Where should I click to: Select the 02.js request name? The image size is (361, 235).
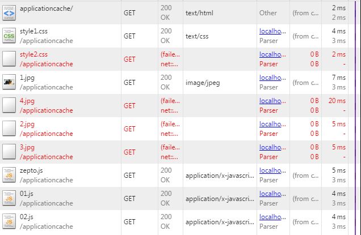pos(27,217)
